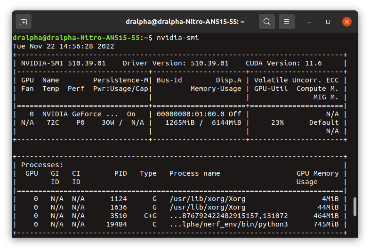
Task: Click PID 3510
Action: (119, 216)
